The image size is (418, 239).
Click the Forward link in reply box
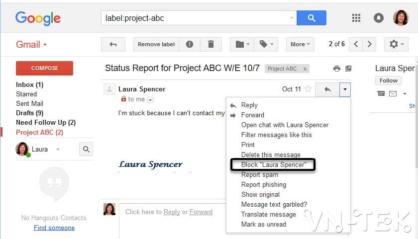[x=201, y=212]
